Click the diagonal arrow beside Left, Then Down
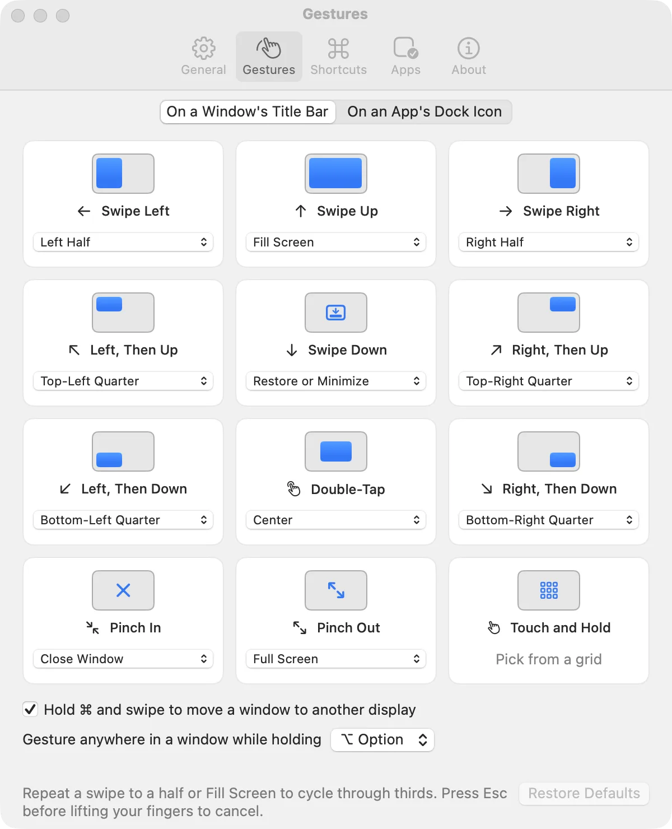672x829 pixels. point(65,489)
